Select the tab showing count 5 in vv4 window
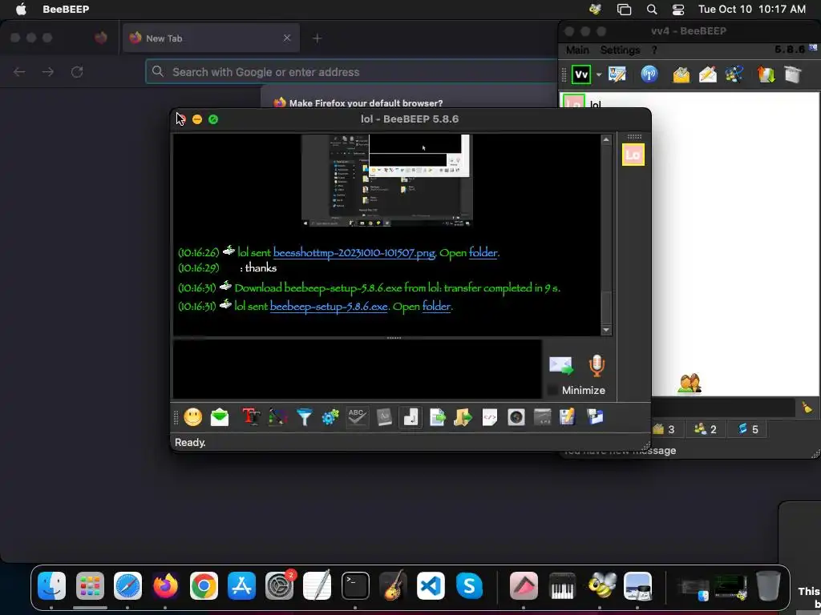821x615 pixels. (x=748, y=429)
